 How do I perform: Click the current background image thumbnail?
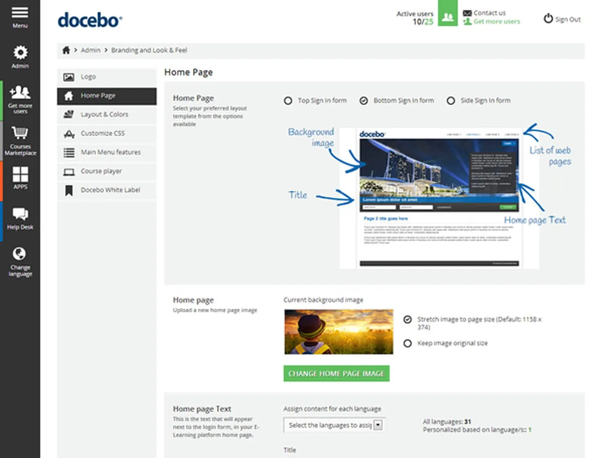click(x=339, y=332)
